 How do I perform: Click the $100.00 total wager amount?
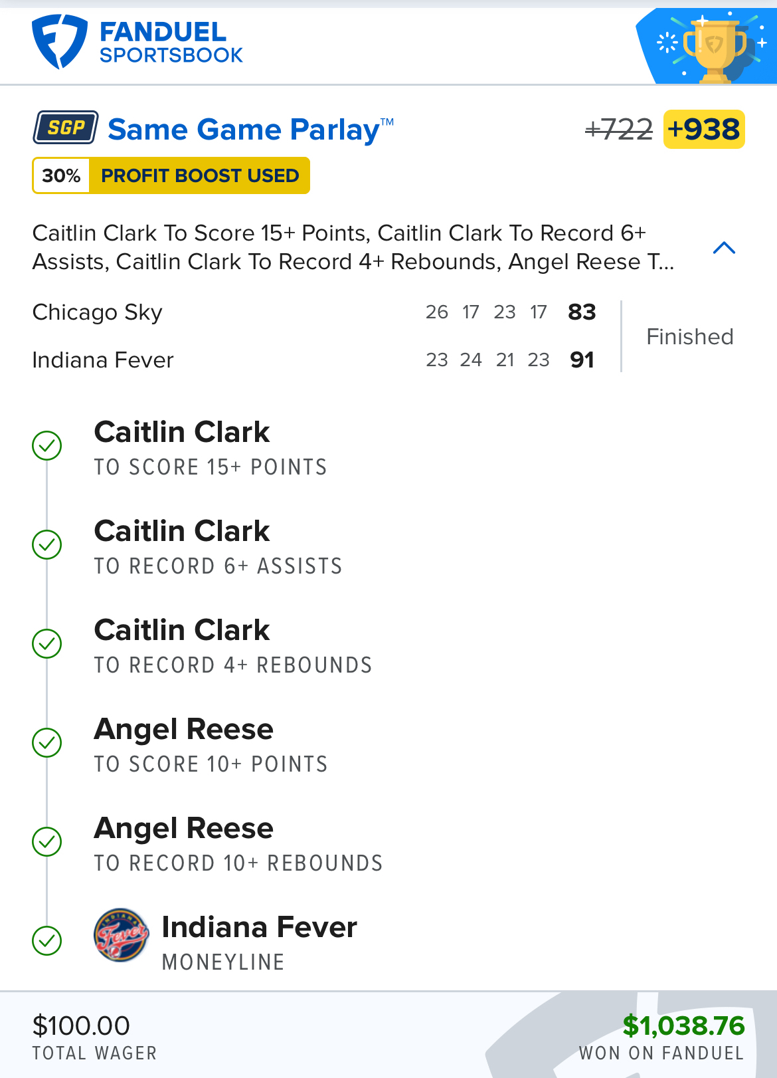click(x=81, y=1025)
